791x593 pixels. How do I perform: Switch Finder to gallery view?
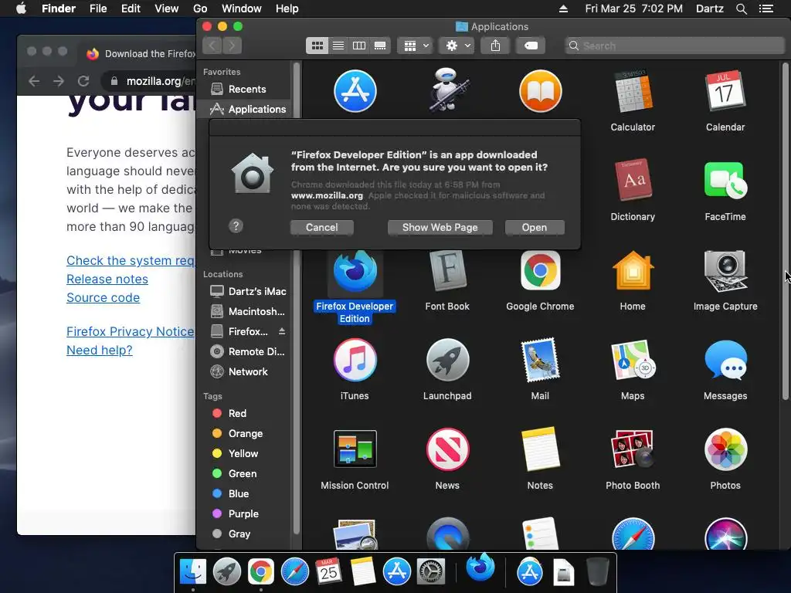click(380, 46)
